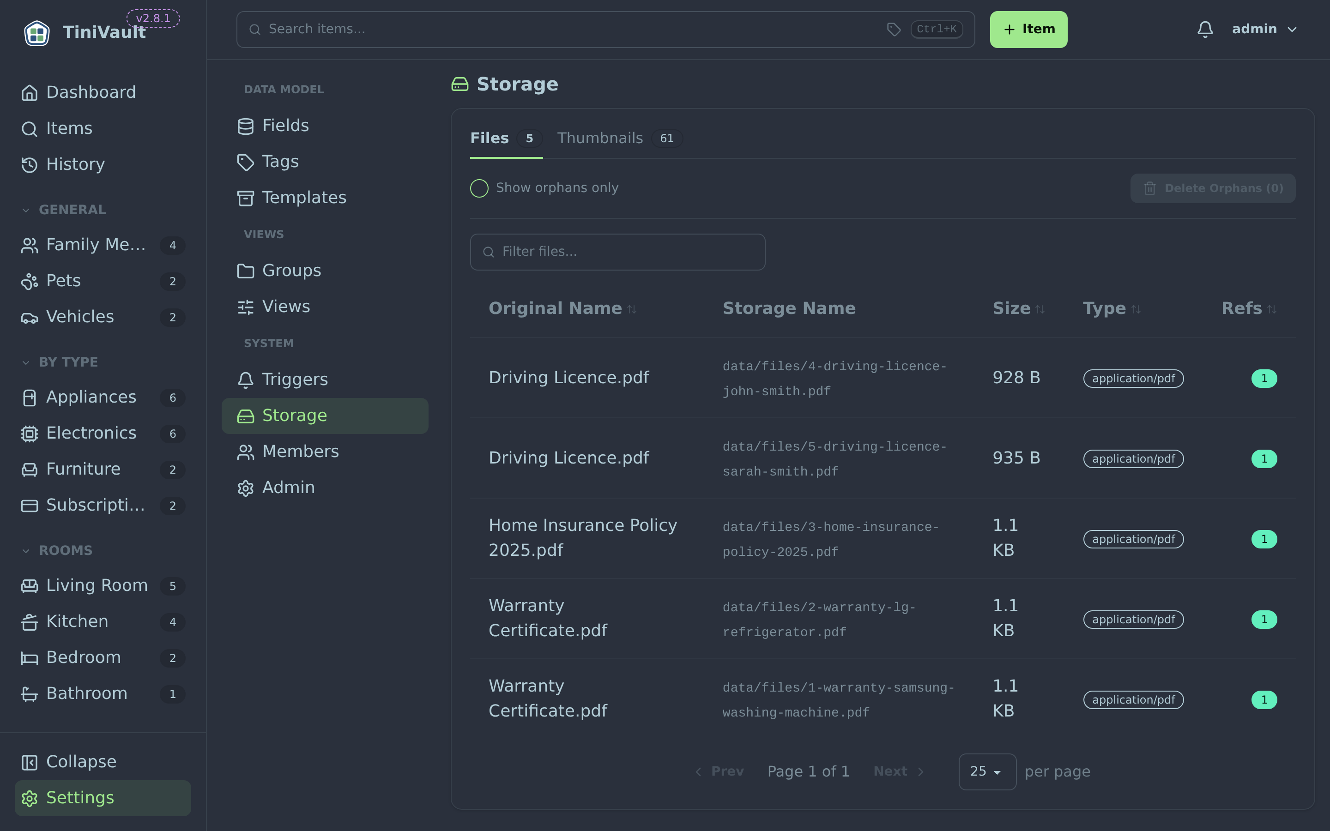Click refs badge in Home Insurance row
The image size is (1330, 831).
[x=1264, y=539]
